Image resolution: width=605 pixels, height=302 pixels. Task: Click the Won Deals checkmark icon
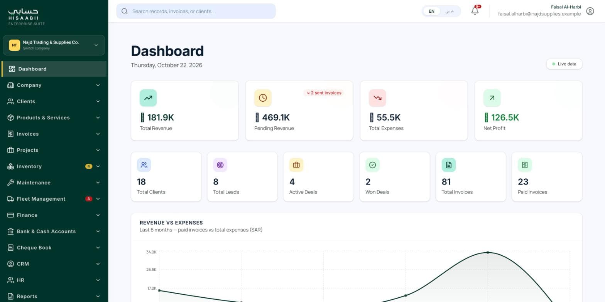pos(372,165)
